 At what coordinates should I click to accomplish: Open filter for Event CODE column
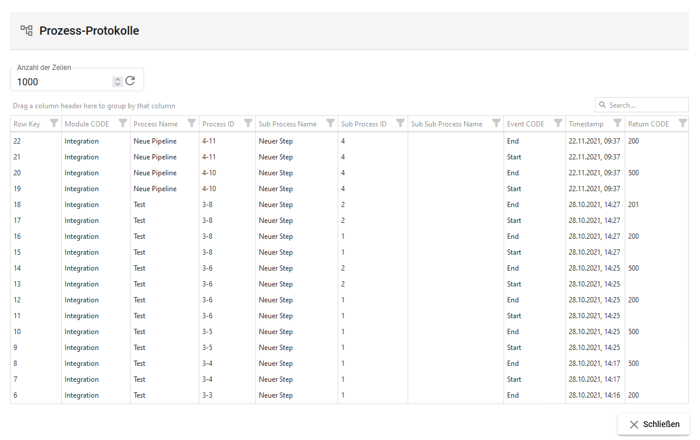coord(558,124)
